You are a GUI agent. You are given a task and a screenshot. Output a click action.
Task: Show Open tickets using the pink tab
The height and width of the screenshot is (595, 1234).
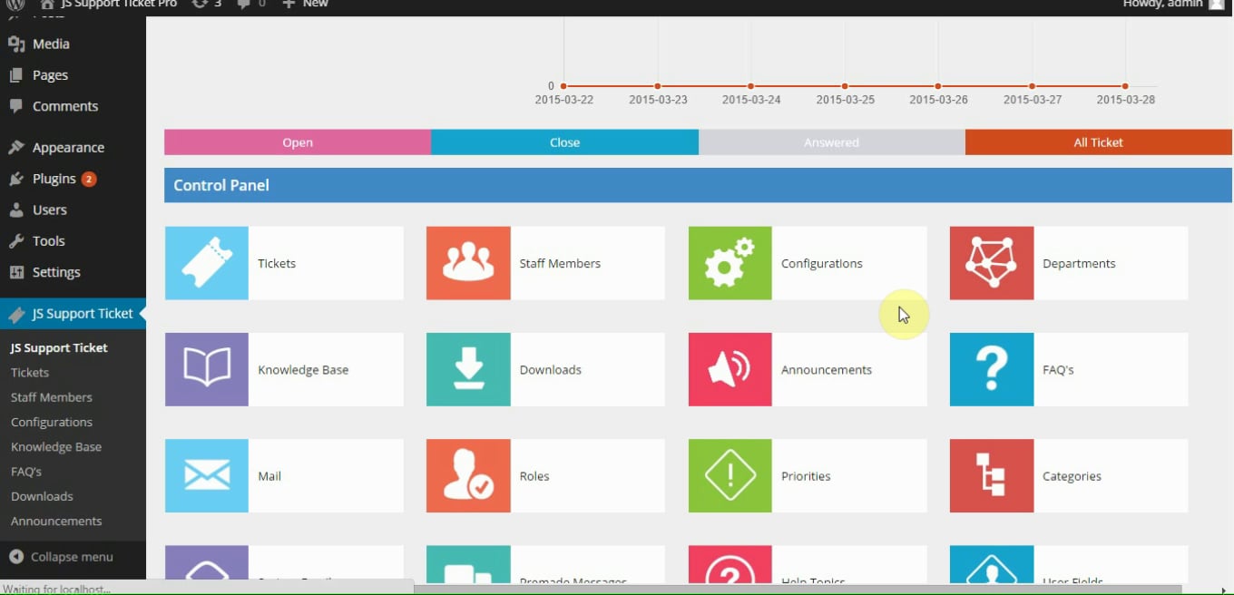298,142
